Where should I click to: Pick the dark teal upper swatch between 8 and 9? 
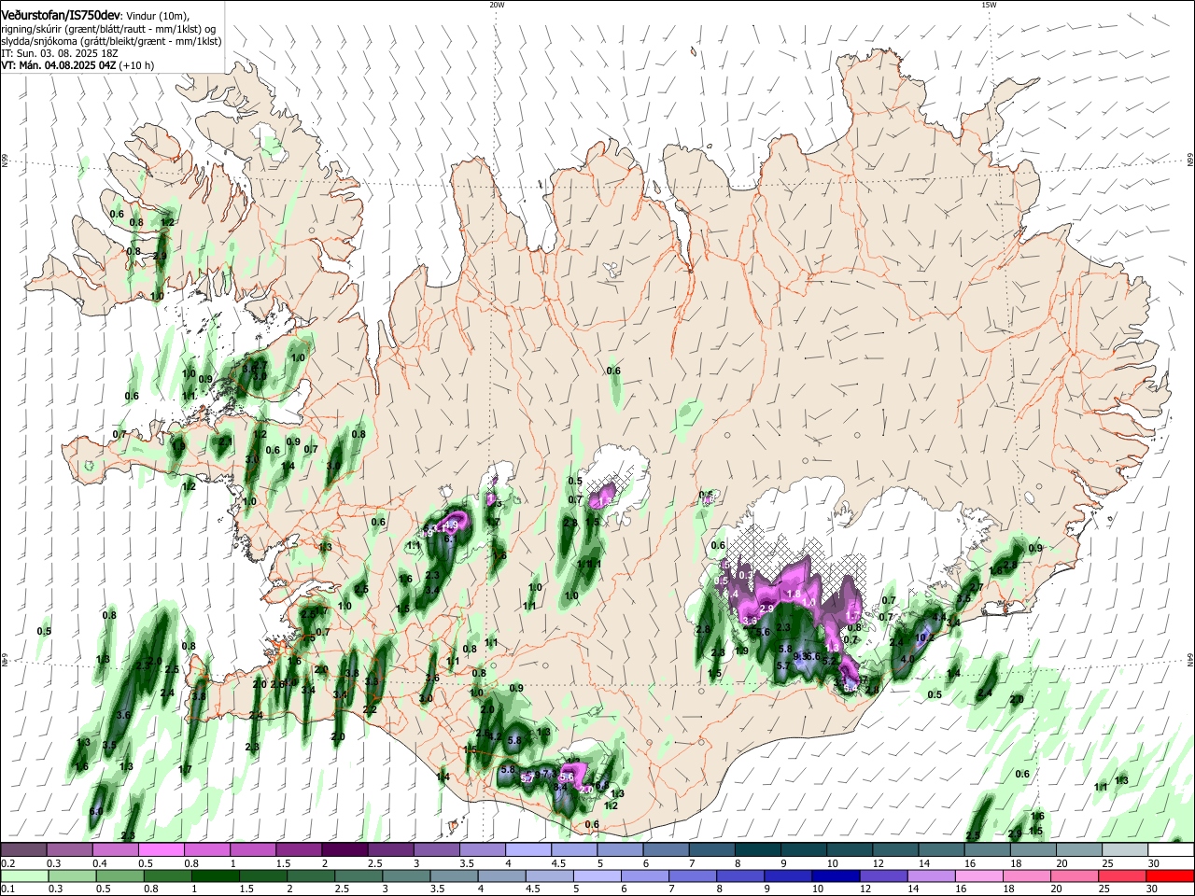point(757,849)
